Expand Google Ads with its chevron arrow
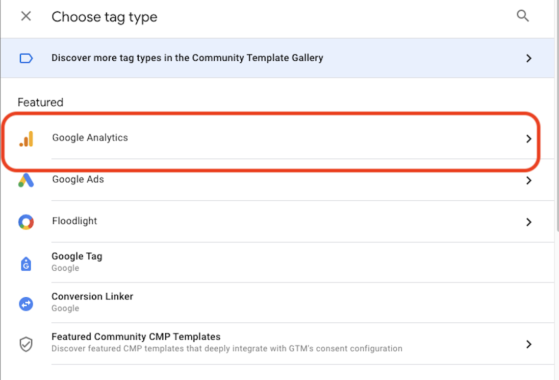The height and width of the screenshot is (380, 559). click(529, 180)
